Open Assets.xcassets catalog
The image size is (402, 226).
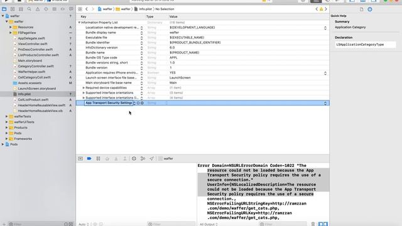coord(30,83)
